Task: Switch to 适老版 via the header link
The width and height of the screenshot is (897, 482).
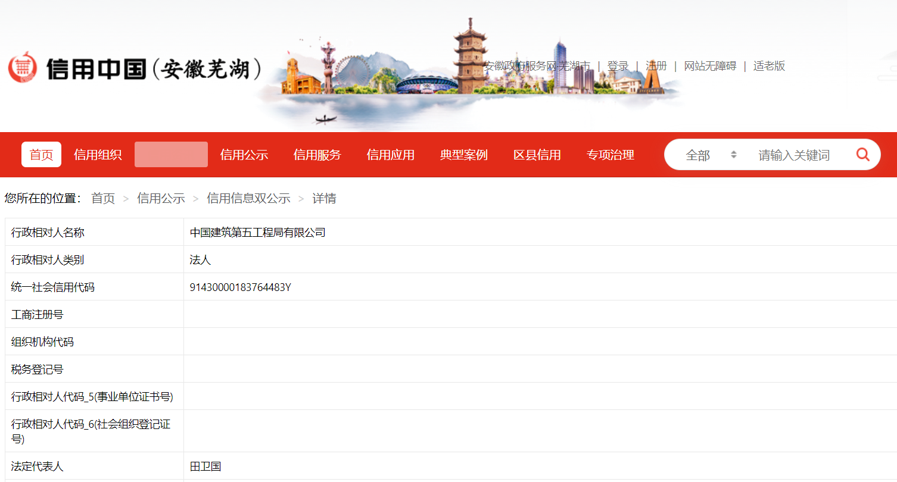Action: click(x=769, y=66)
